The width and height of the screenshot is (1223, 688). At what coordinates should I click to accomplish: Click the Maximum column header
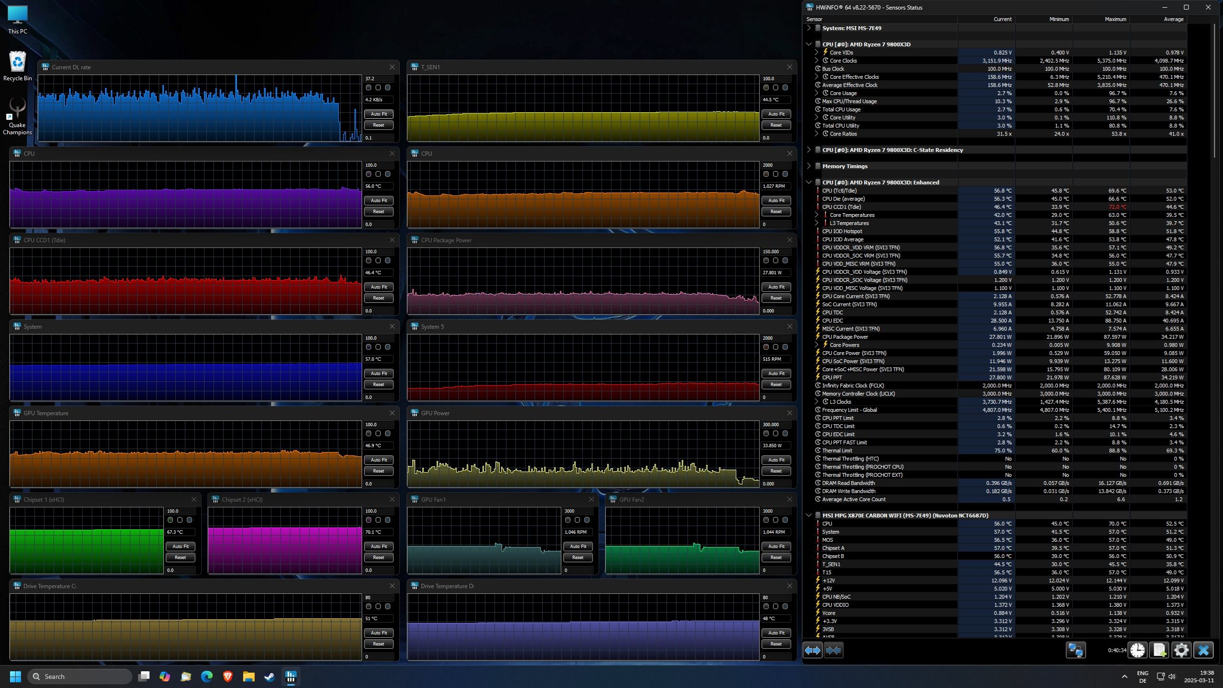[1101, 19]
